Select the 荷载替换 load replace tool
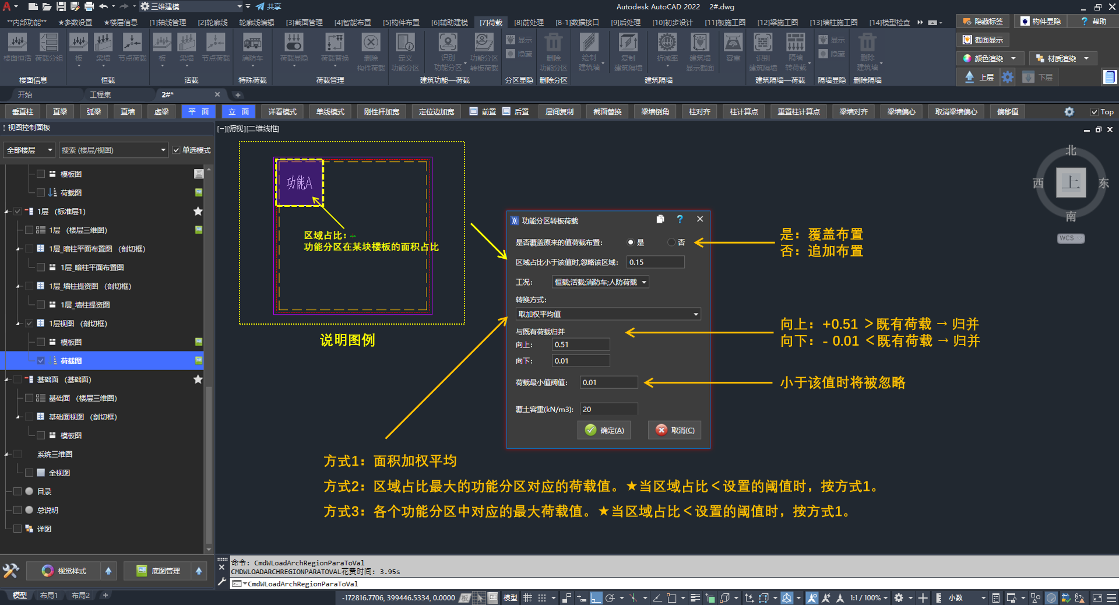Image resolution: width=1119 pixels, height=605 pixels. point(335,43)
